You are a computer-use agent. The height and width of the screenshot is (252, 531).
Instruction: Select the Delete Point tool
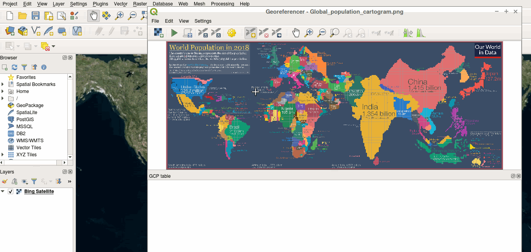(264, 33)
